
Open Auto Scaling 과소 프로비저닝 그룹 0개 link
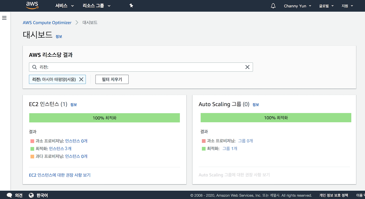click(246, 141)
